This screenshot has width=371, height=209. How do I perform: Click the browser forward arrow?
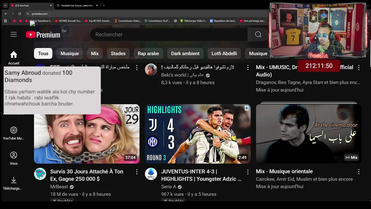[13, 14]
